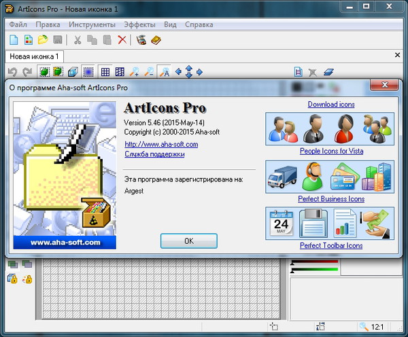Image resolution: width=408 pixels, height=337 pixels.
Task: Click the Open folder toolbar icon
Action: tap(43, 40)
